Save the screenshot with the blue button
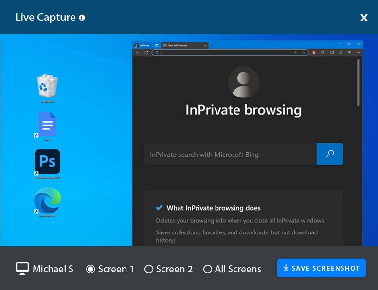This screenshot has height=290, width=378. point(321,268)
